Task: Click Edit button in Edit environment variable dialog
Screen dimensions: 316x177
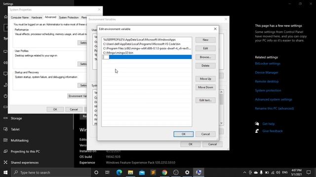Action: point(205,48)
